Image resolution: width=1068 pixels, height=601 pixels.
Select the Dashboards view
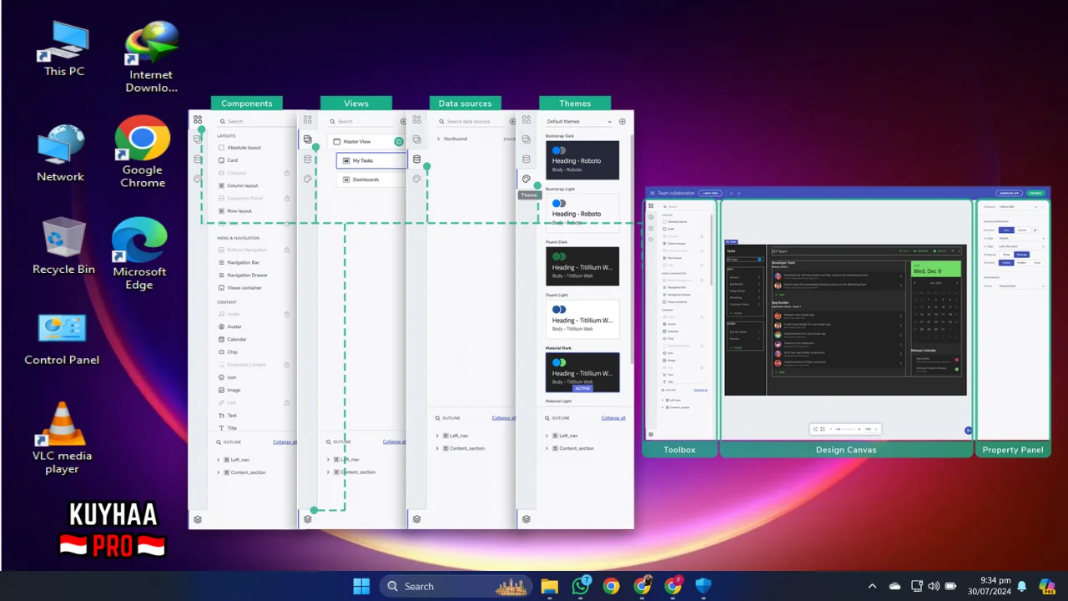point(371,179)
